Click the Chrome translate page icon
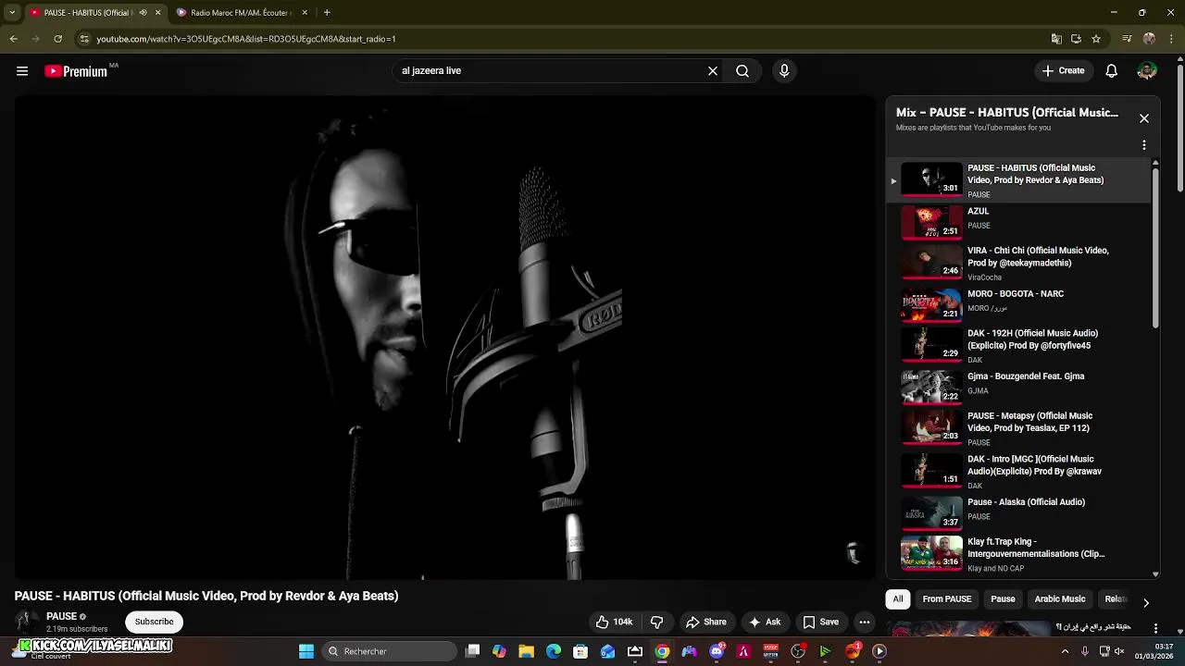 pos(1056,39)
